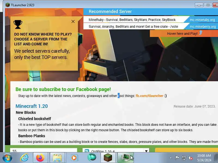Open the mc.mineruby.org server link

202,20
